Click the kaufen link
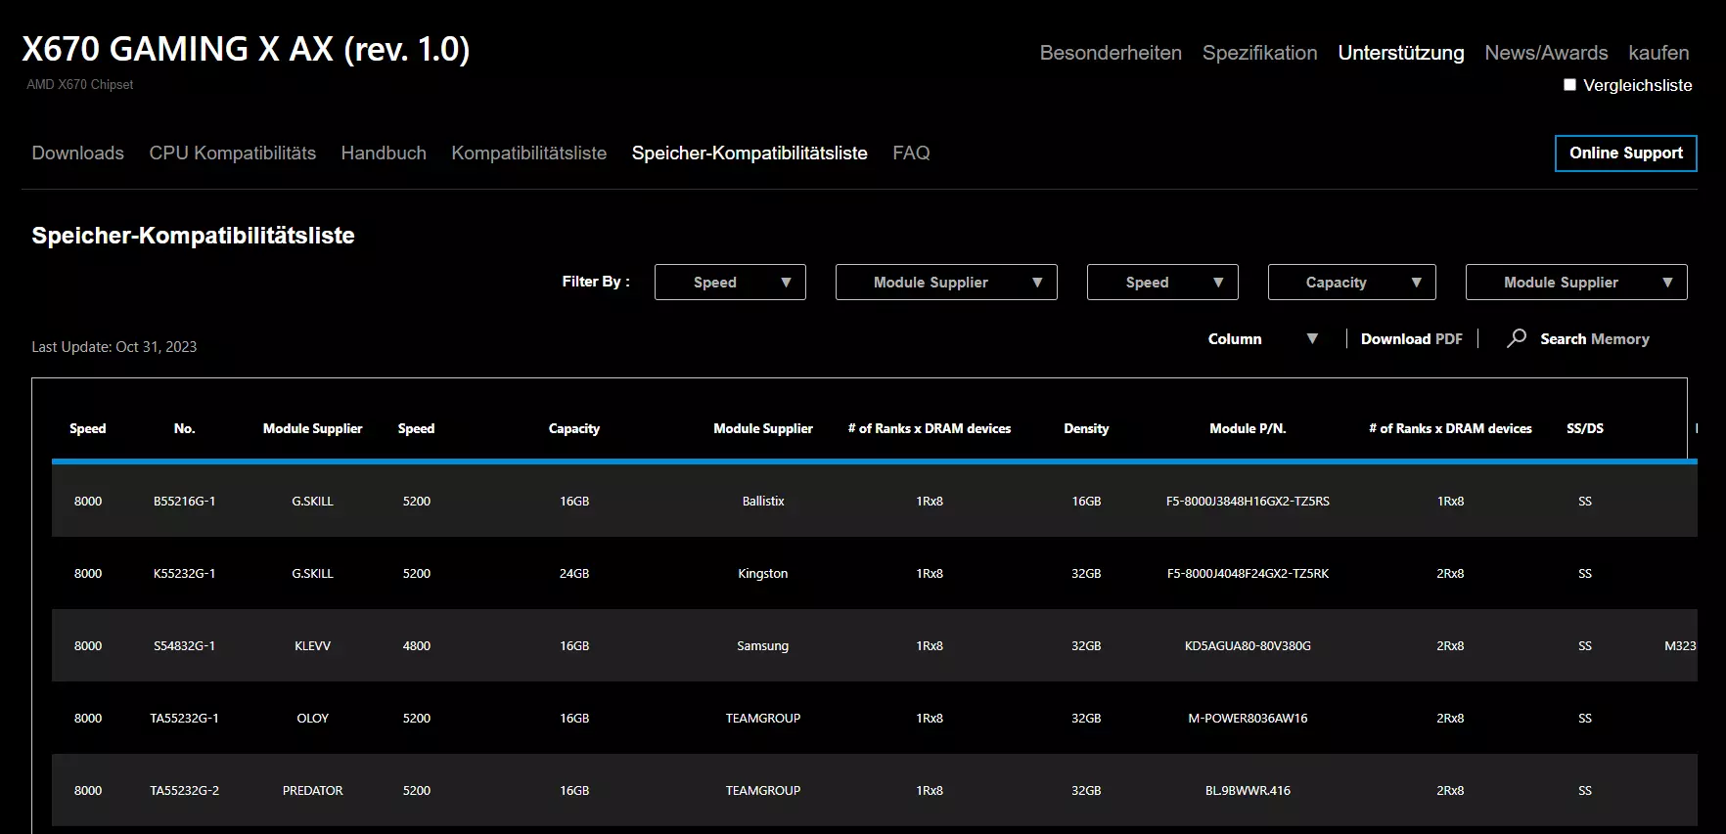The image size is (1726, 834). click(x=1658, y=53)
